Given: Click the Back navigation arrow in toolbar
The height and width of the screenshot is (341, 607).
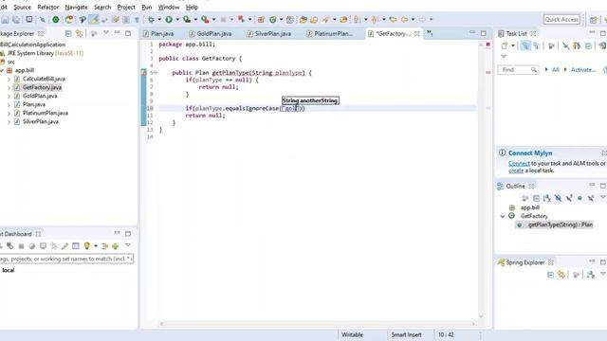Looking at the screenshot, I should [x=404, y=19].
